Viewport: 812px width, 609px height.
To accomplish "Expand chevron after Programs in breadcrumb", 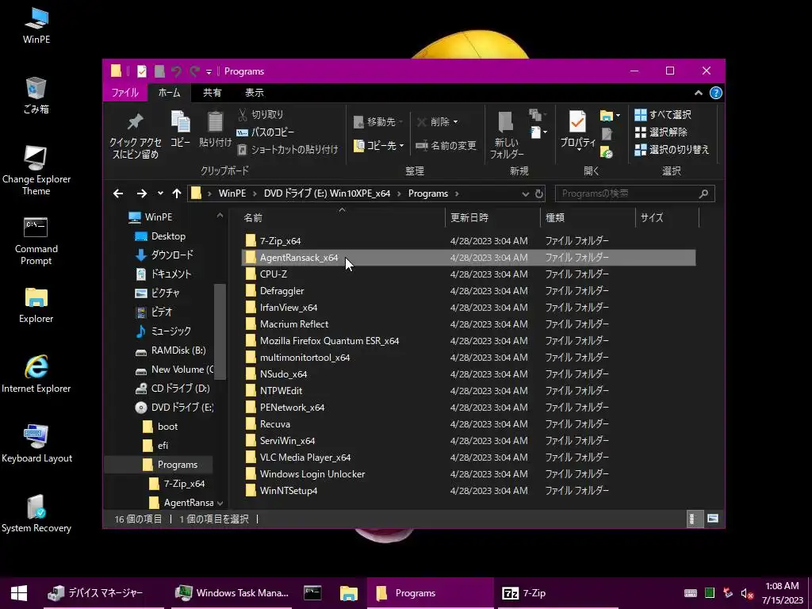I will pos(457,193).
